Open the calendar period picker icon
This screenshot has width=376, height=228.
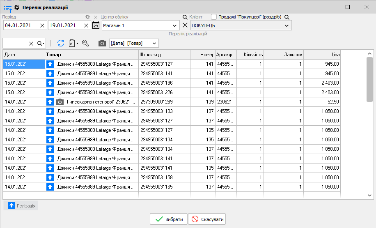[x=96, y=25]
